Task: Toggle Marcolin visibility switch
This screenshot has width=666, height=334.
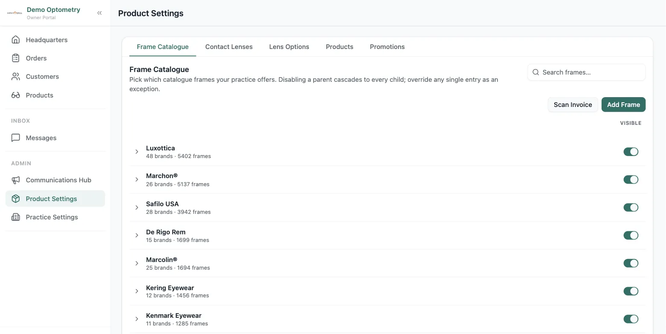Action: tap(631, 263)
